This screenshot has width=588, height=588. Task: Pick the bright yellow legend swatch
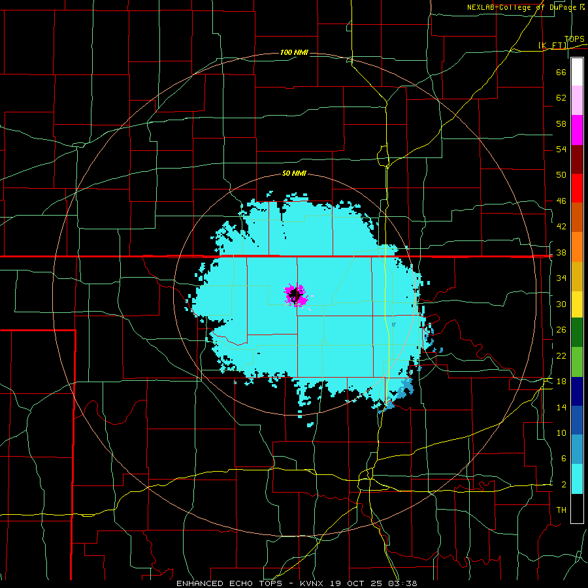coord(577,304)
